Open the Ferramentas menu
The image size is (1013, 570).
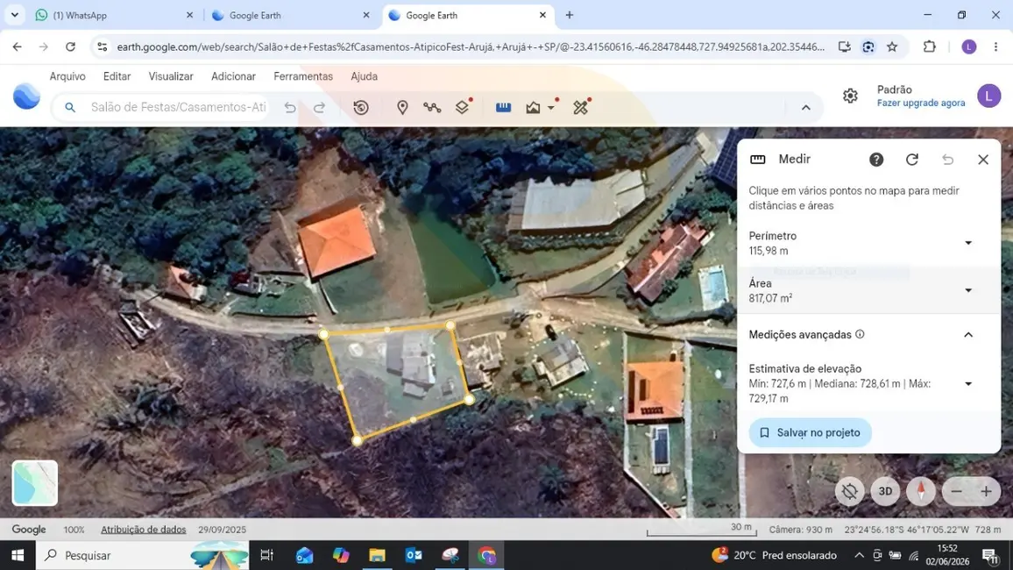pyautogui.click(x=303, y=76)
